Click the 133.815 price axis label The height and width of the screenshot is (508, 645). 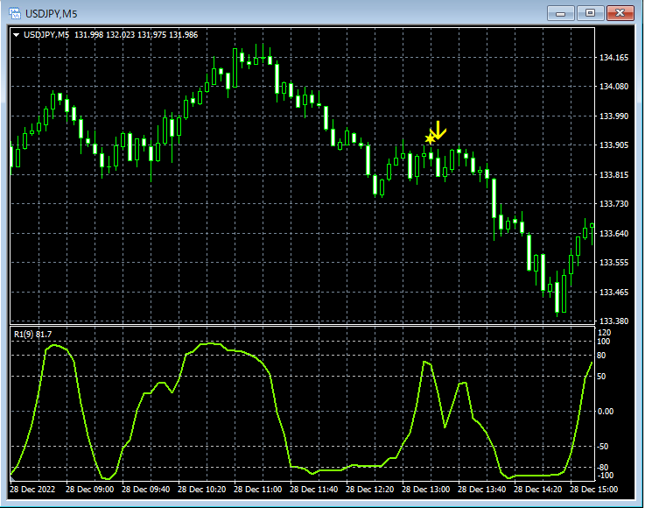(613, 175)
